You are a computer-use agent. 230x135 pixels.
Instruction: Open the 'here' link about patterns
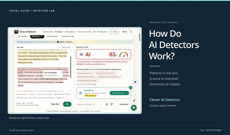(x=94, y=84)
